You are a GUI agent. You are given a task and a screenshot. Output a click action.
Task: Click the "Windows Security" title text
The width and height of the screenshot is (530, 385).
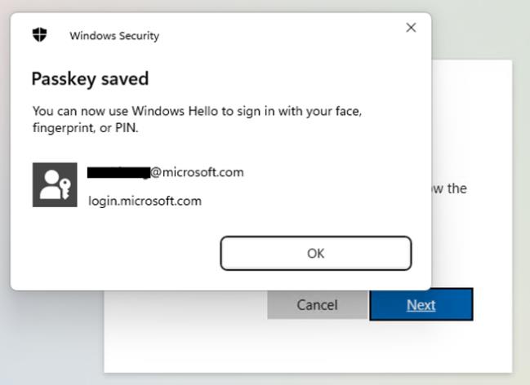click(x=114, y=36)
